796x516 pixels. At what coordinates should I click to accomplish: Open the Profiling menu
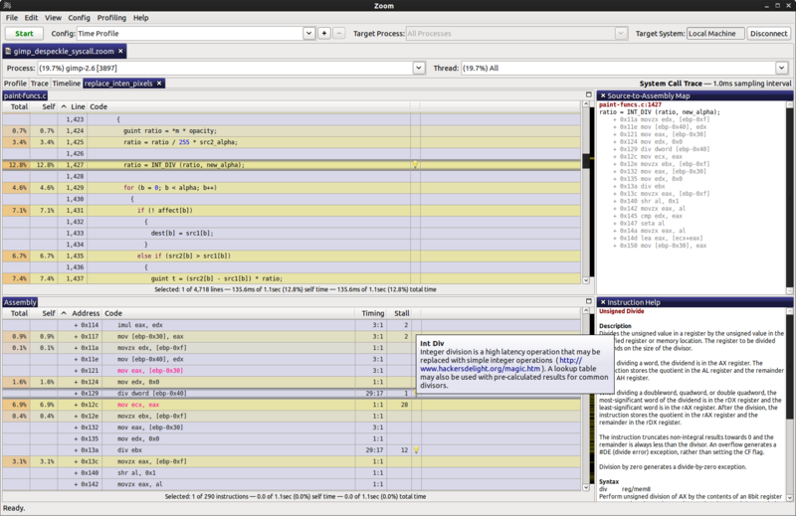pos(111,18)
